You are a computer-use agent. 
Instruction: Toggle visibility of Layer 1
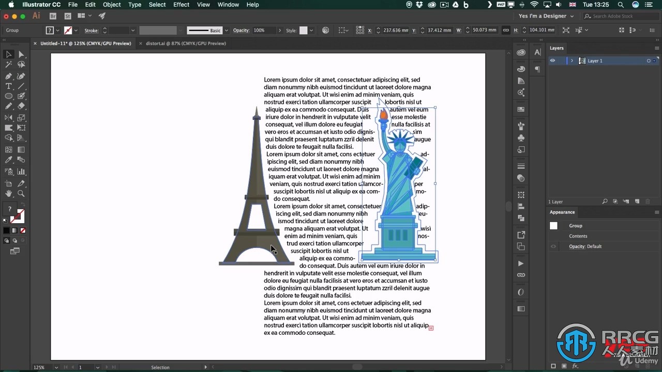tap(552, 60)
